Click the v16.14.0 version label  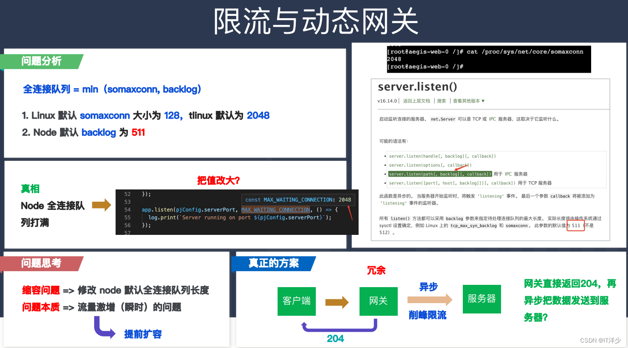pyautogui.click(x=387, y=101)
